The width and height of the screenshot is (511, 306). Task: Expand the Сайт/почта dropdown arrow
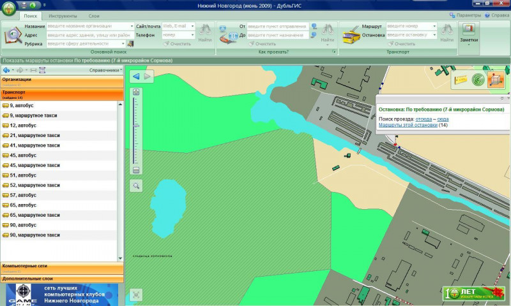192,26
